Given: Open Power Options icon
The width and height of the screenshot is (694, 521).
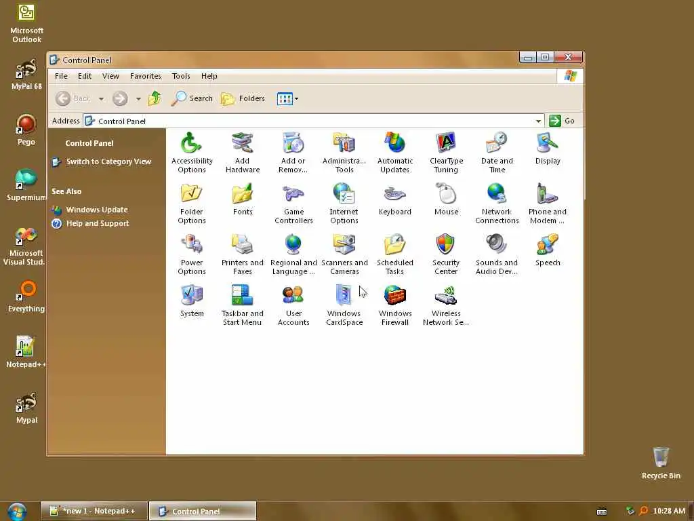Looking at the screenshot, I should click(x=192, y=254).
